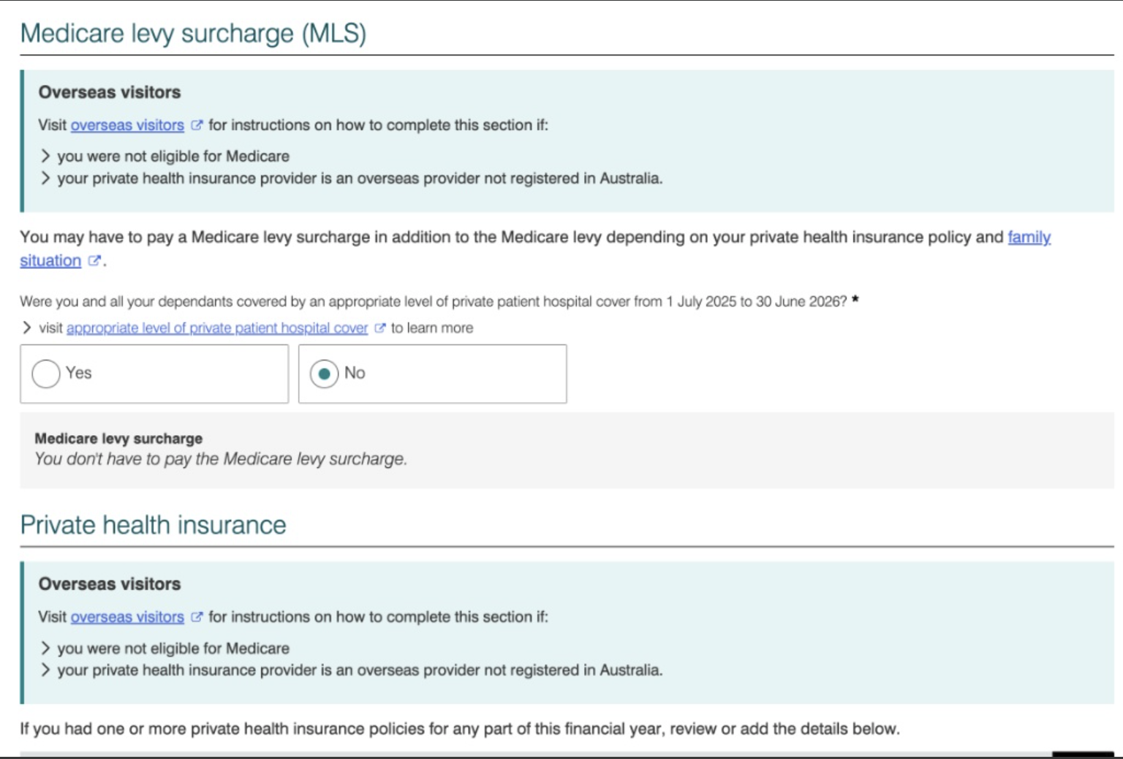Click chevron before 'visit appropriate level' hint
The width and height of the screenshot is (1123, 759).
click(x=27, y=327)
